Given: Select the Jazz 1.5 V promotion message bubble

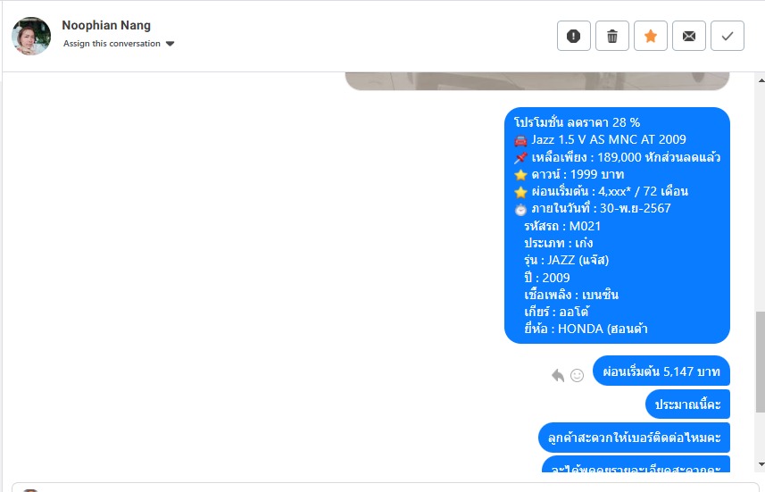Looking at the screenshot, I should pos(617,226).
